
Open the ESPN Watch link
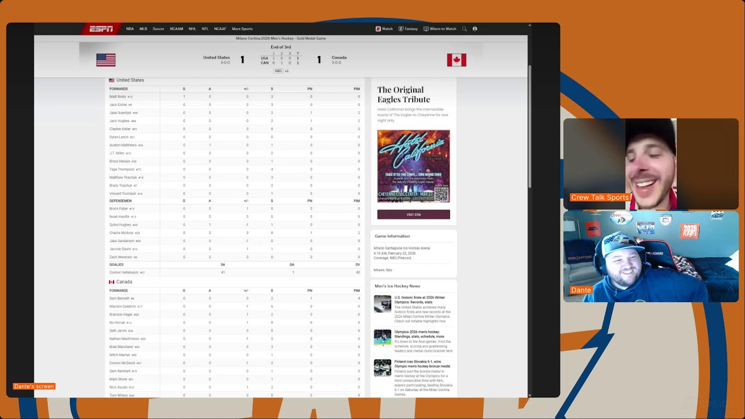(384, 29)
